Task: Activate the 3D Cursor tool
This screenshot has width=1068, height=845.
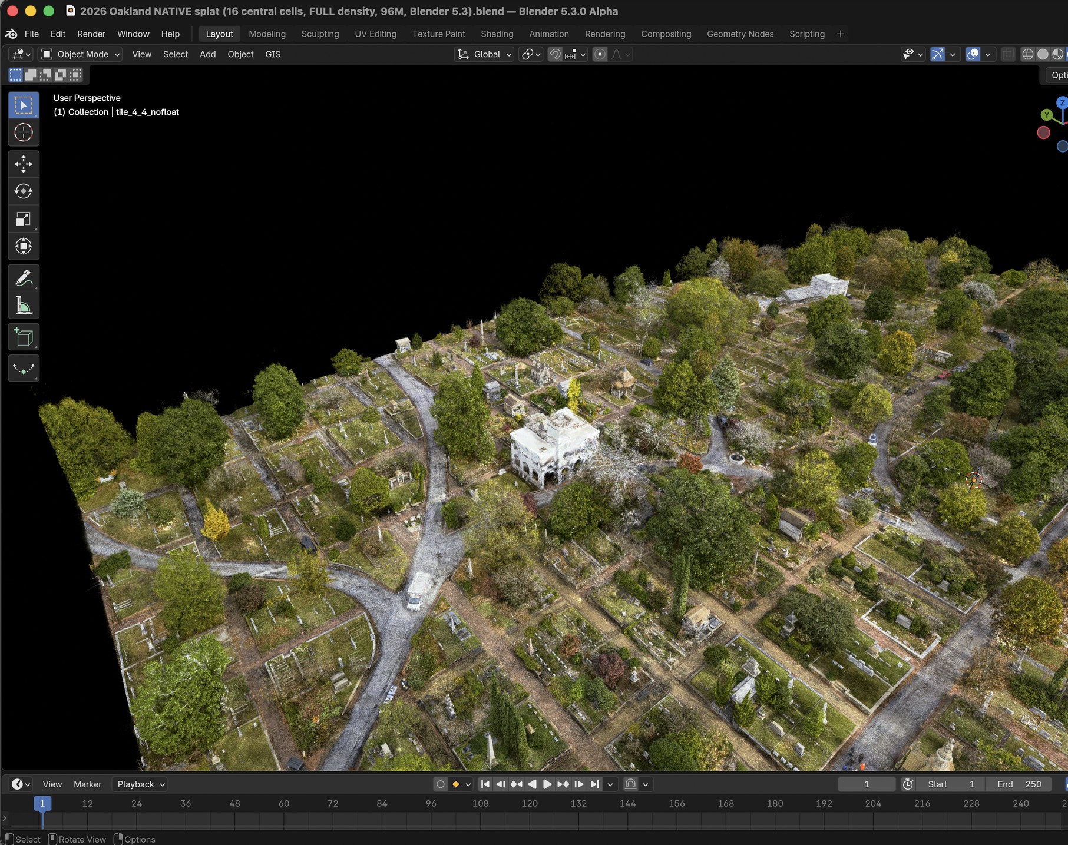Action: pyautogui.click(x=24, y=132)
